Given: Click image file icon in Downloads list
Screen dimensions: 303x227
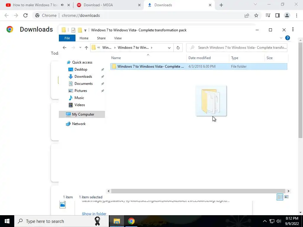Looking at the screenshot, I should (x=63, y=205).
